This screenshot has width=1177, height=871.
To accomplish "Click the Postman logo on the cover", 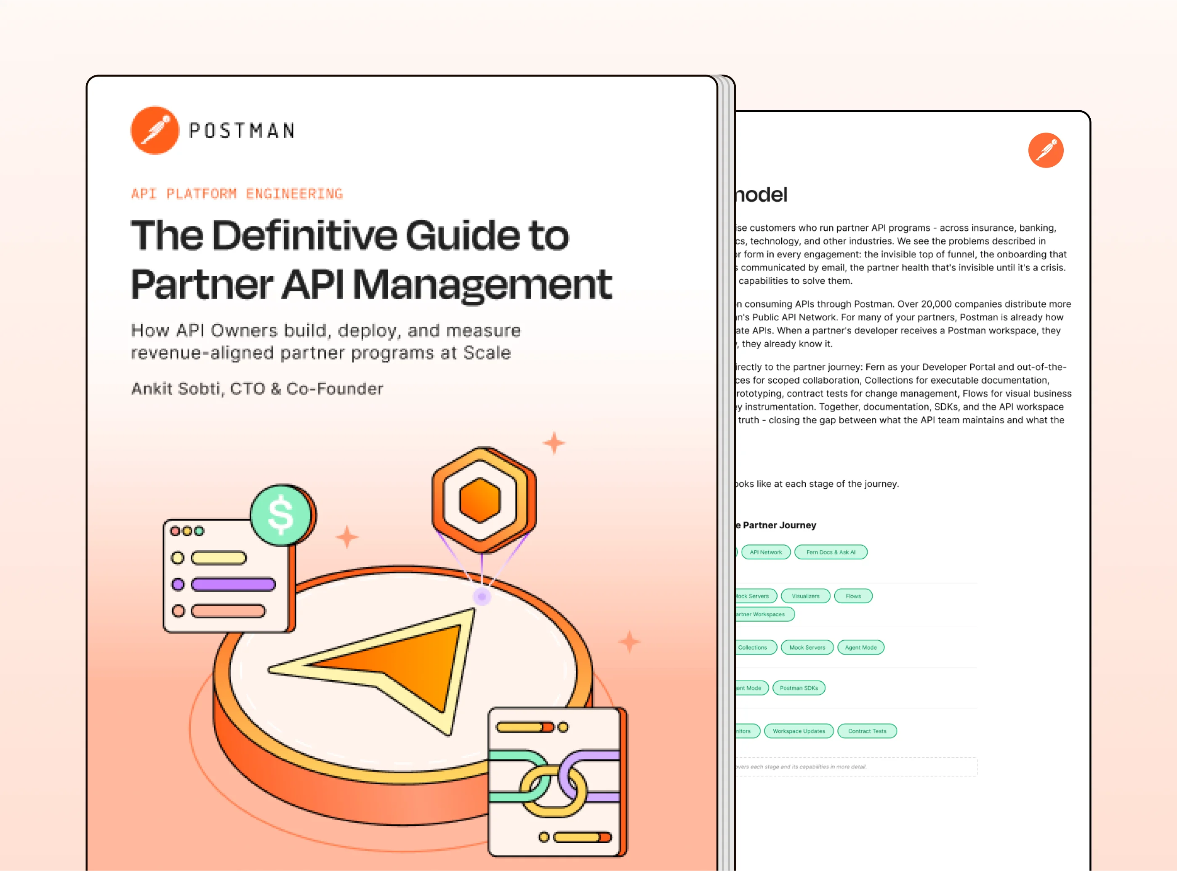I will pos(155,130).
